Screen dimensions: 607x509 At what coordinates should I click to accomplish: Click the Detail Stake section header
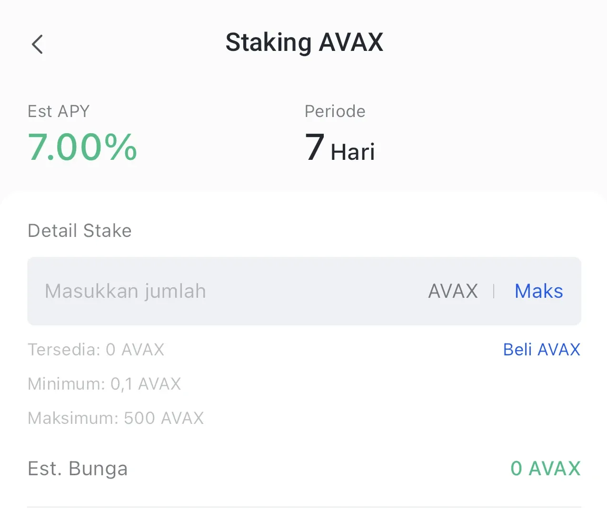point(80,231)
